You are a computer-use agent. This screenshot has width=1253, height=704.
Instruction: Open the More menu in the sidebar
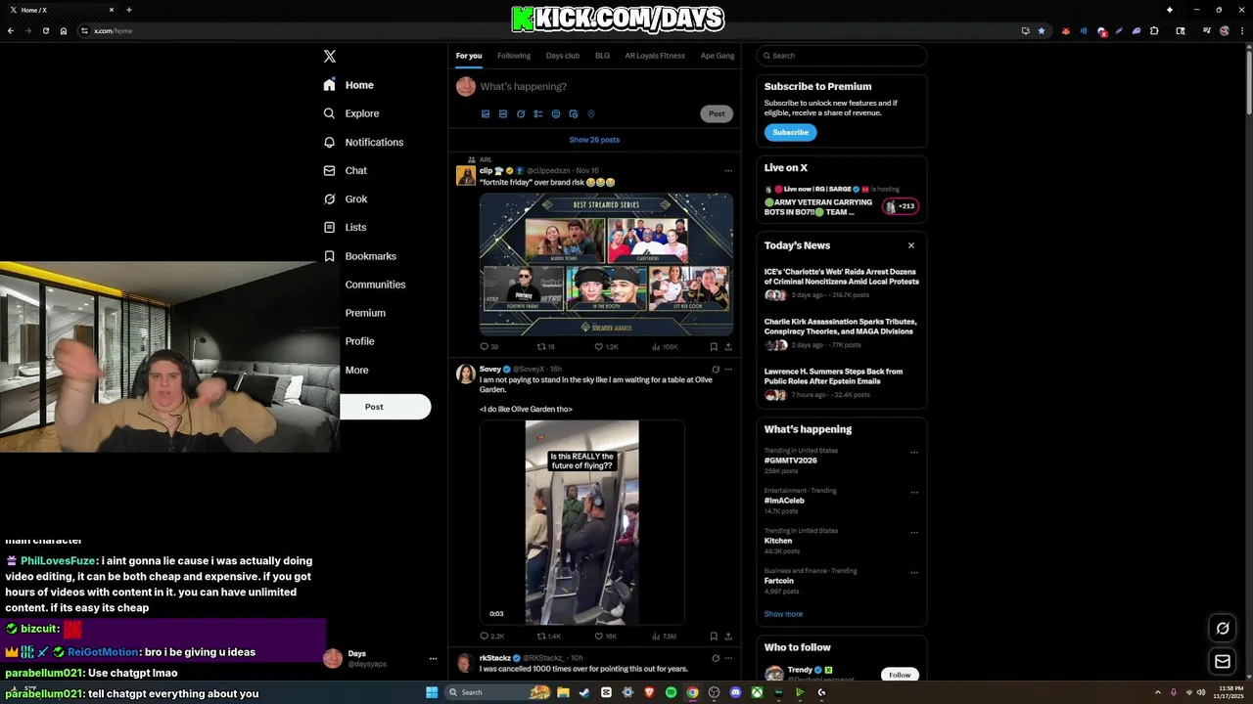coord(356,371)
